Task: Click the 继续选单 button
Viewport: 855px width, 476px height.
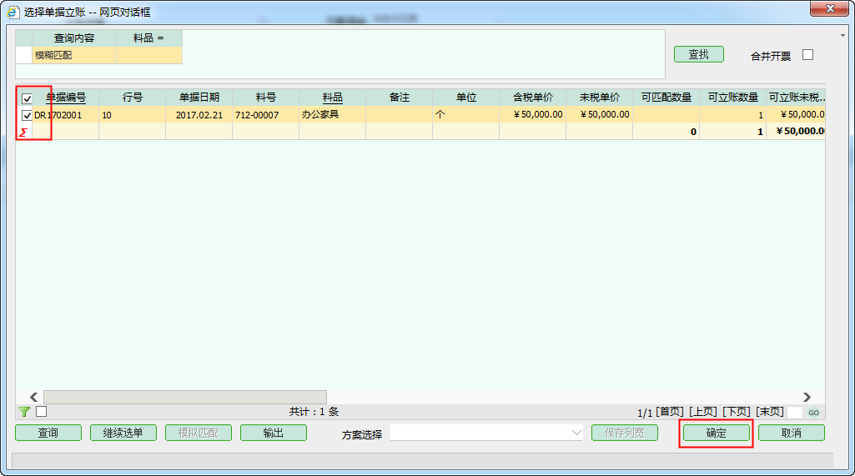Action: pyautogui.click(x=123, y=433)
